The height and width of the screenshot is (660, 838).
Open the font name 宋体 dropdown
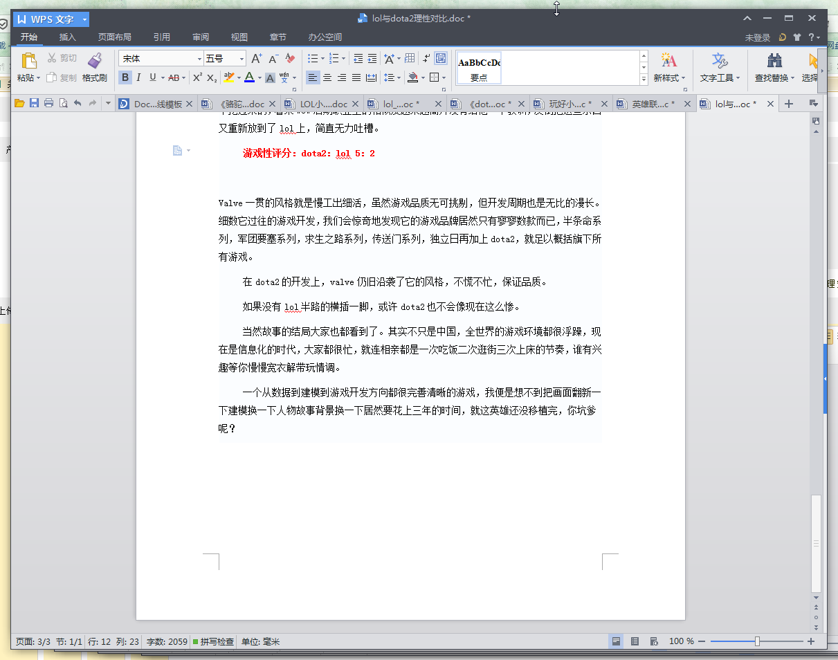click(x=200, y=59)
